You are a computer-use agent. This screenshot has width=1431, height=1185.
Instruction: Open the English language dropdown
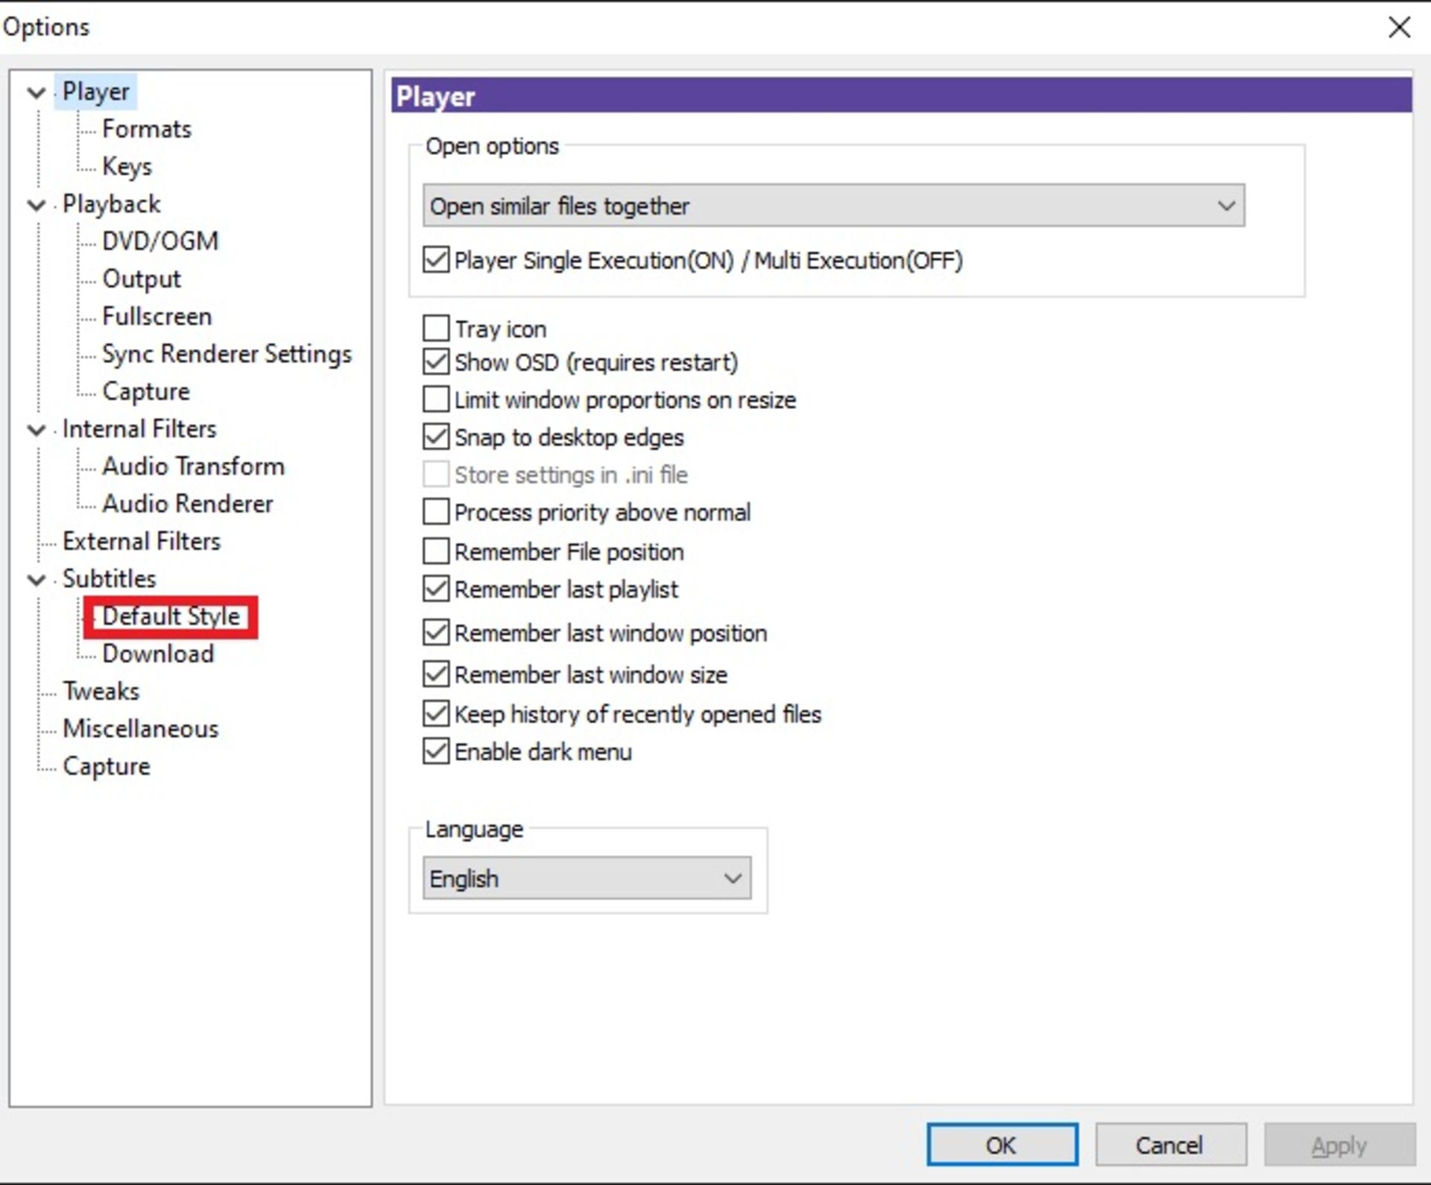[586, 879]
